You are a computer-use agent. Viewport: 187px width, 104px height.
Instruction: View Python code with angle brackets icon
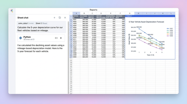pyautogui.click(x=56, y=38)
